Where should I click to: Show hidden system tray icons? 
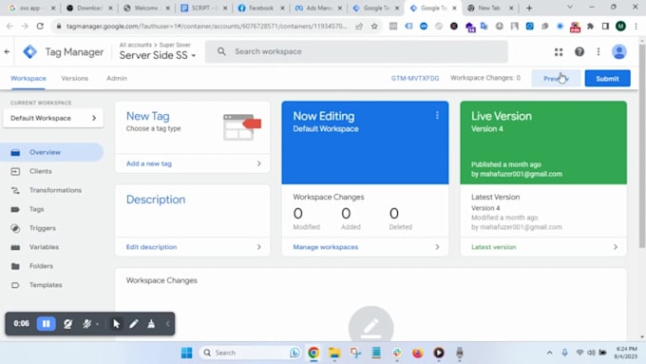coord(550,353)
